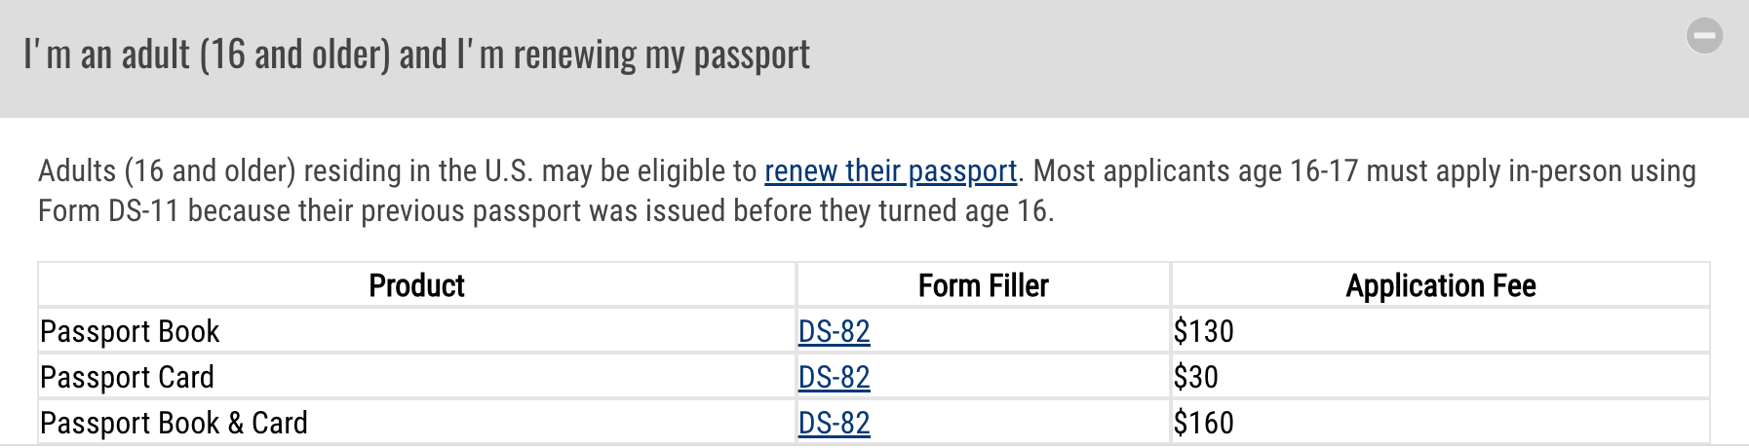This screenshot has height=448, width=1749.
Task: Click the "Form DS-11" text in the paragraph
Action: click(108, 211)
